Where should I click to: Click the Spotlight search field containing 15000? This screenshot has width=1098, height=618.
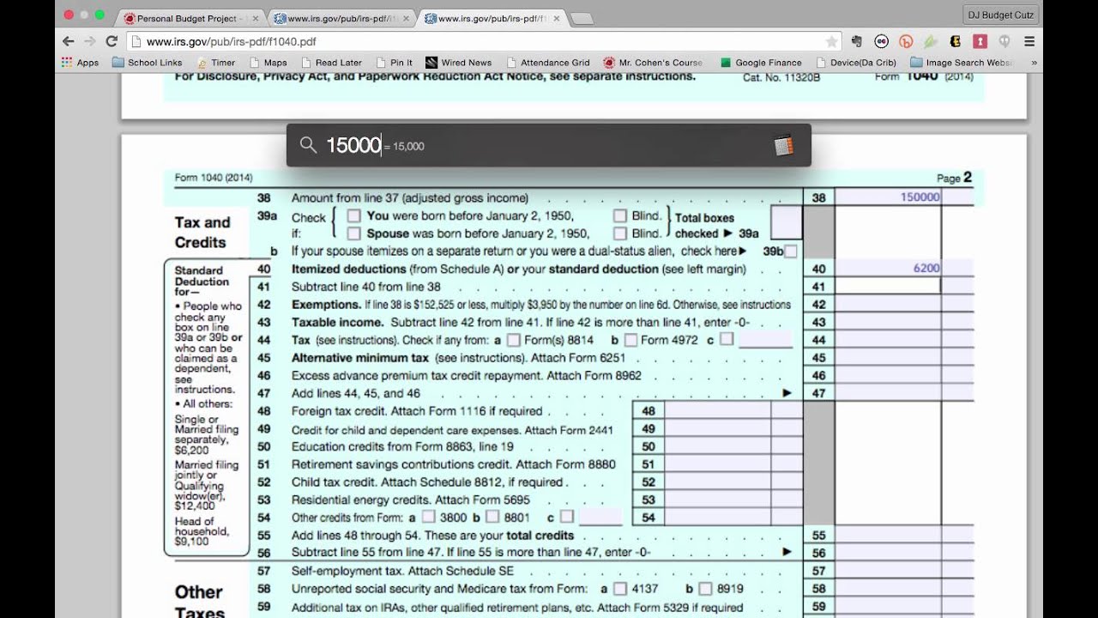click(549, 146)
